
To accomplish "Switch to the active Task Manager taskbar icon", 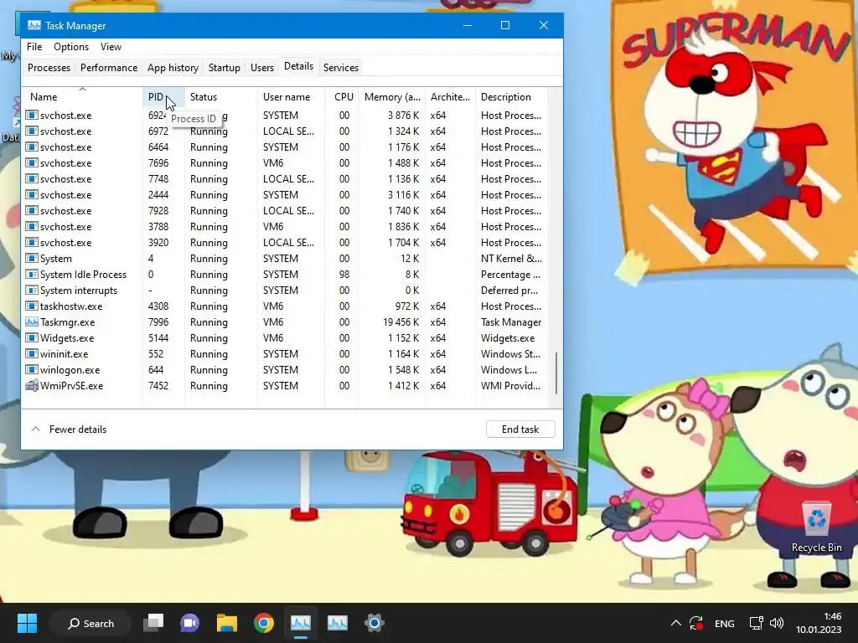I will pos(301,623).
